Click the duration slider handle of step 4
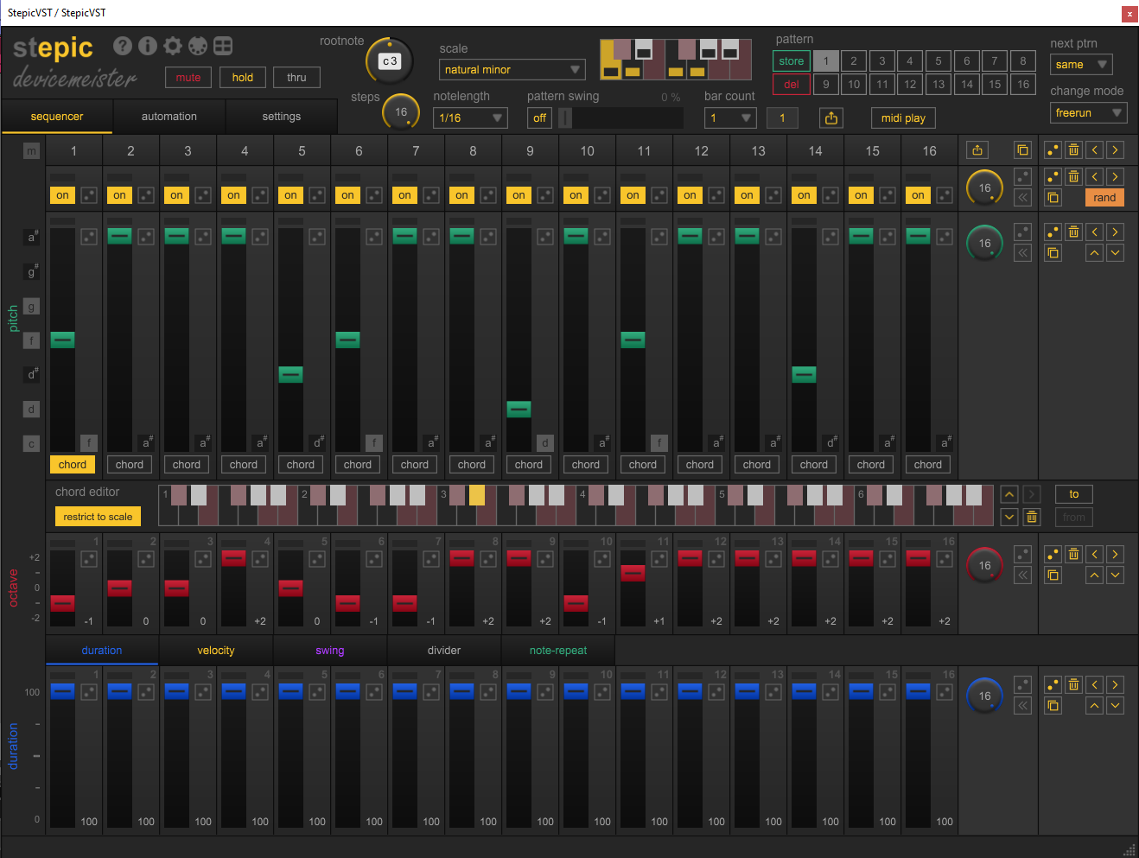The height and width of the screenshot is (858, 1139). [233, 690]
